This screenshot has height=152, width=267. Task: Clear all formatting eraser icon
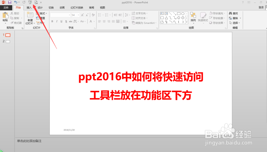[x=93, y=15]
